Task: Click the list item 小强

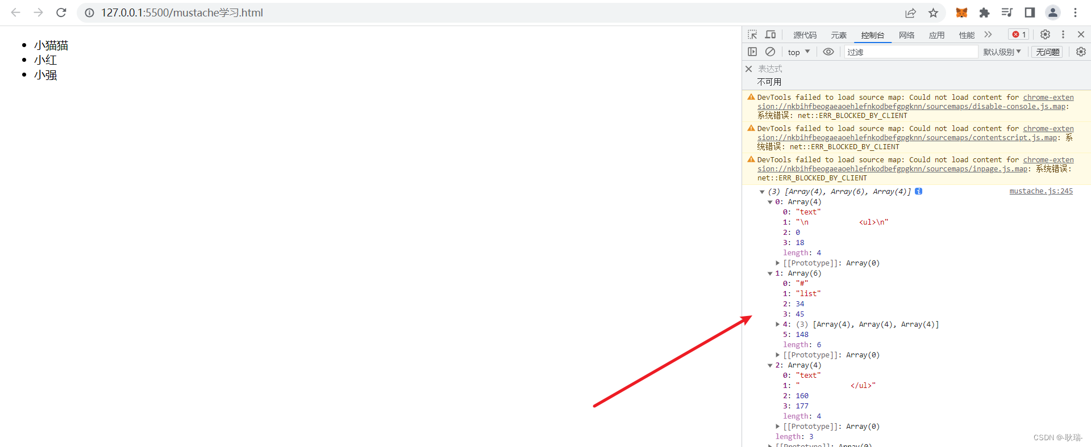Action: (x=45, y=75)
